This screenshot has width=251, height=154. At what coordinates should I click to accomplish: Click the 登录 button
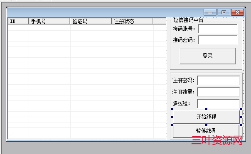click(x=208, y=56)
